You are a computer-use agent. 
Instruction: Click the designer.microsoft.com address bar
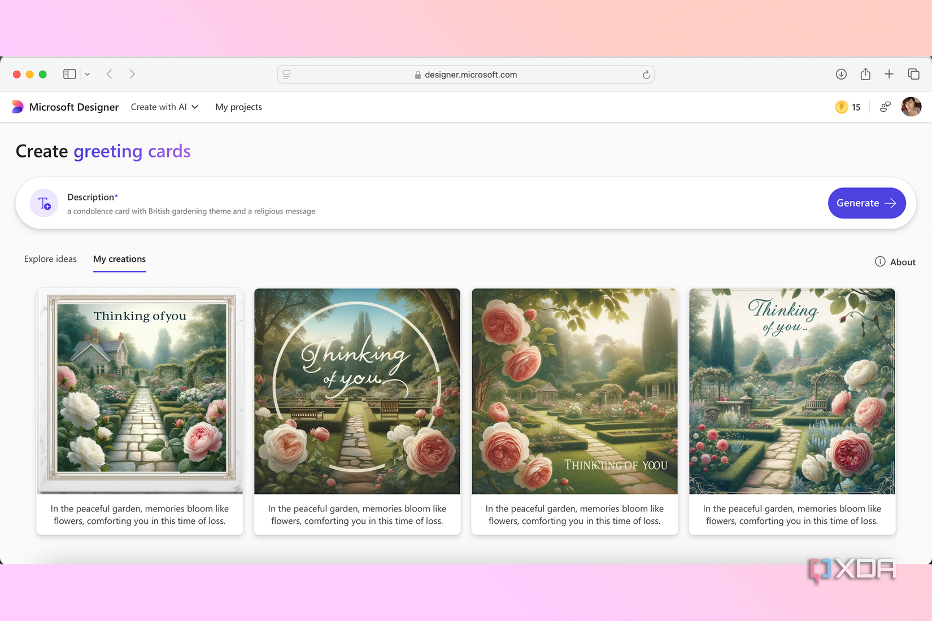pyautogui.click(x=465, y=75)
